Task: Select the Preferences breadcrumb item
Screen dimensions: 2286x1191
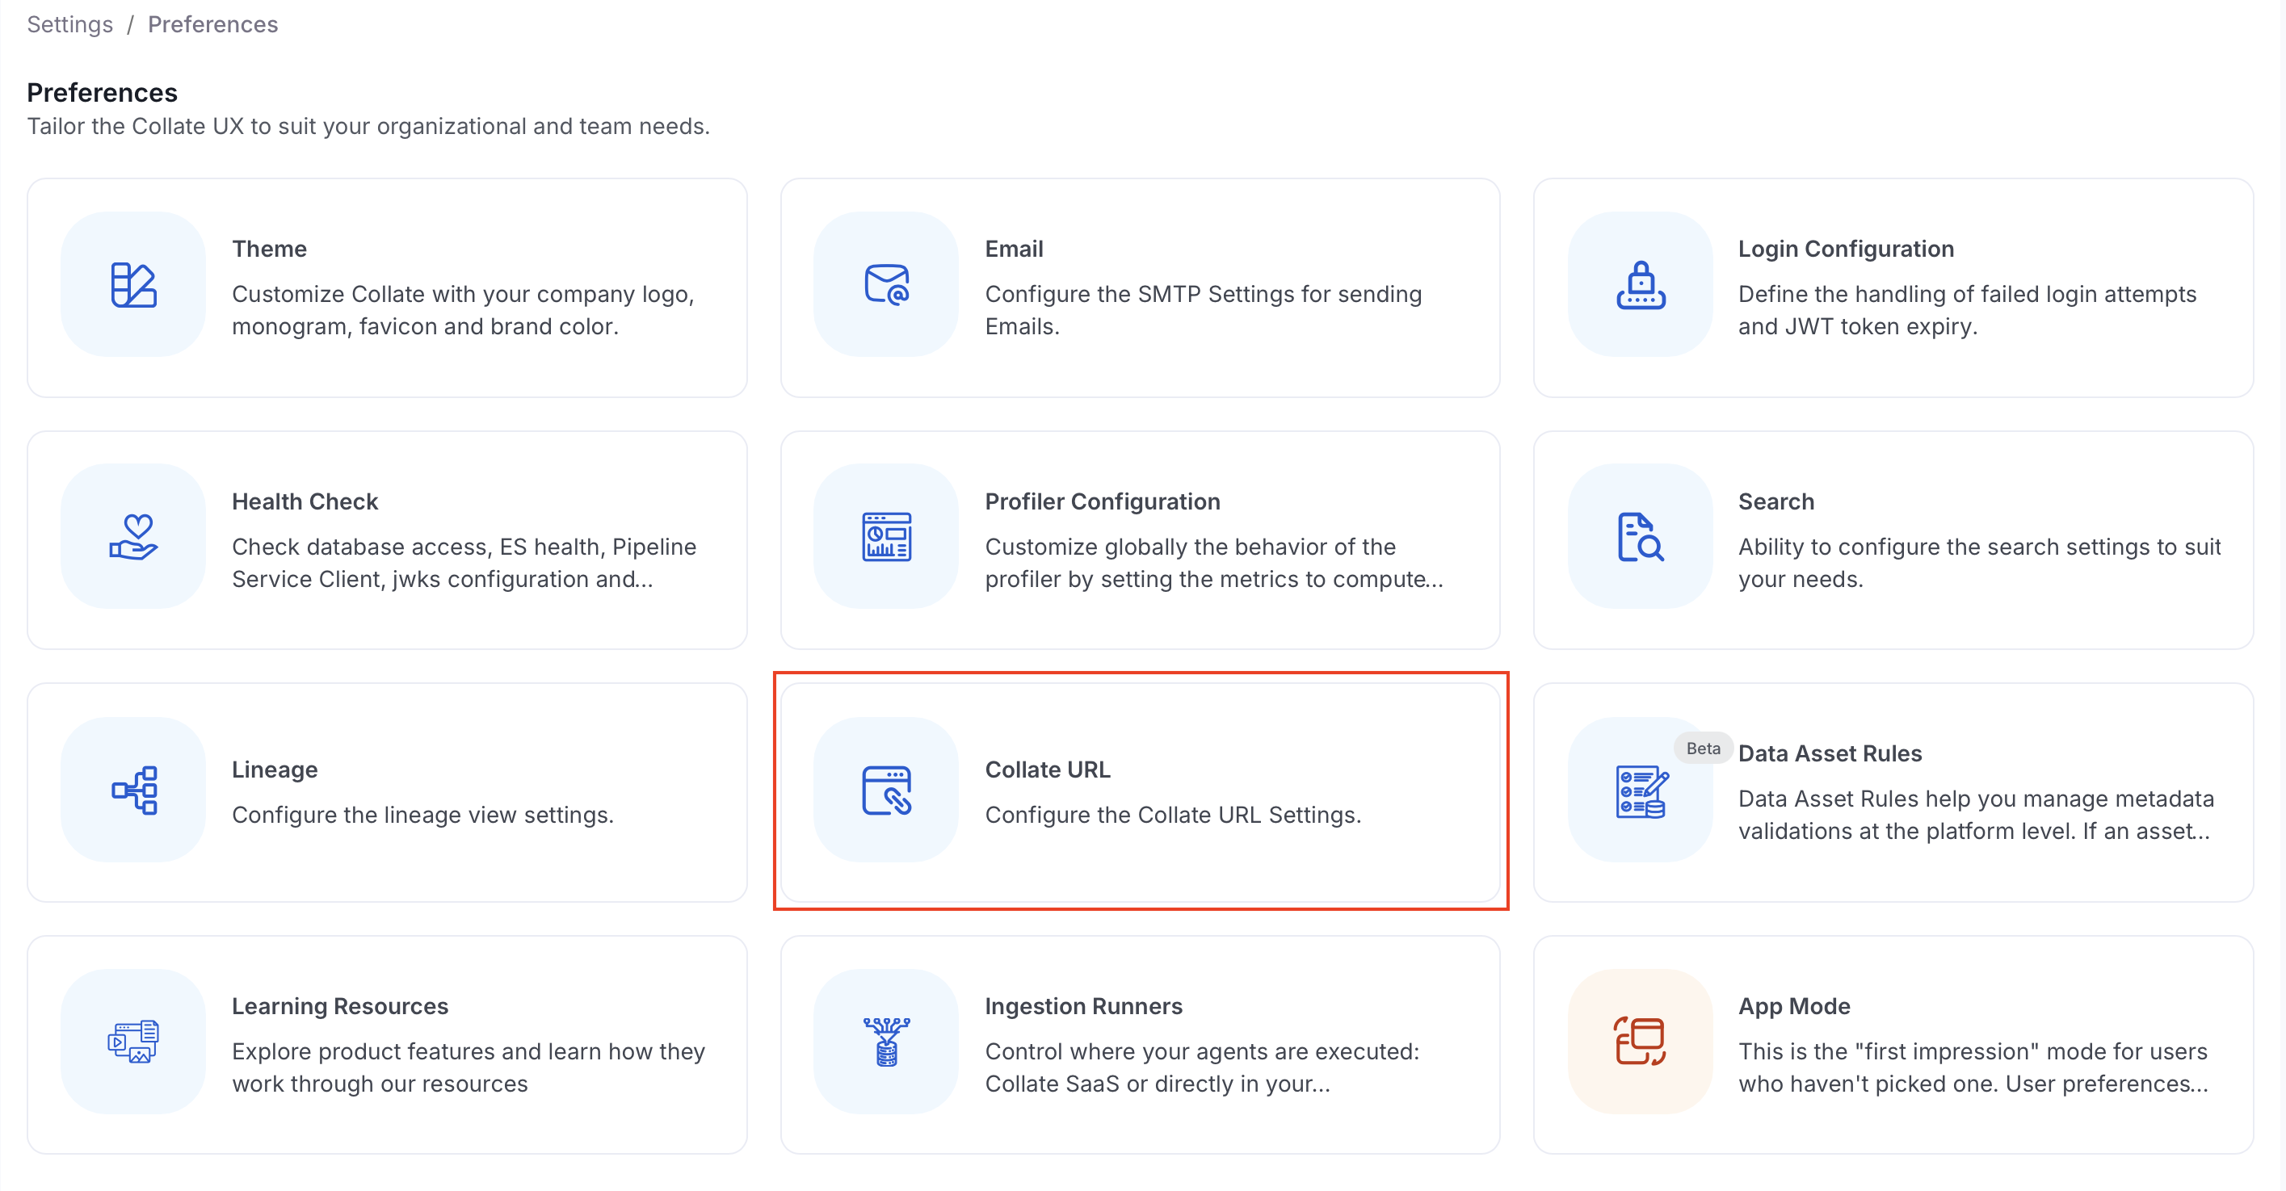Action: [x=213, y=24]
